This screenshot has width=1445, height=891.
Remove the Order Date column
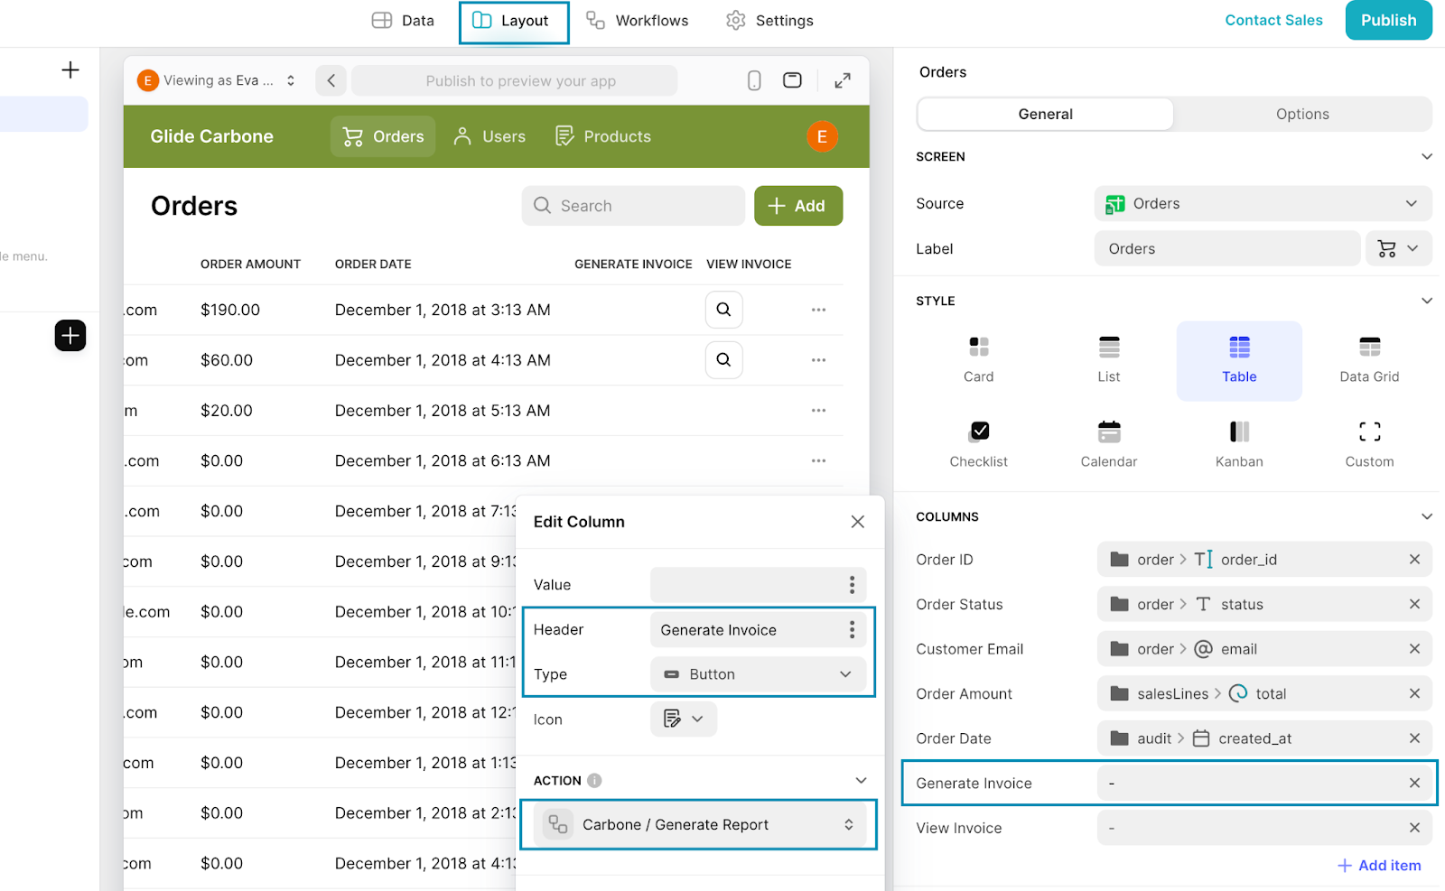pyautogui.click(x=1414, y=738)
